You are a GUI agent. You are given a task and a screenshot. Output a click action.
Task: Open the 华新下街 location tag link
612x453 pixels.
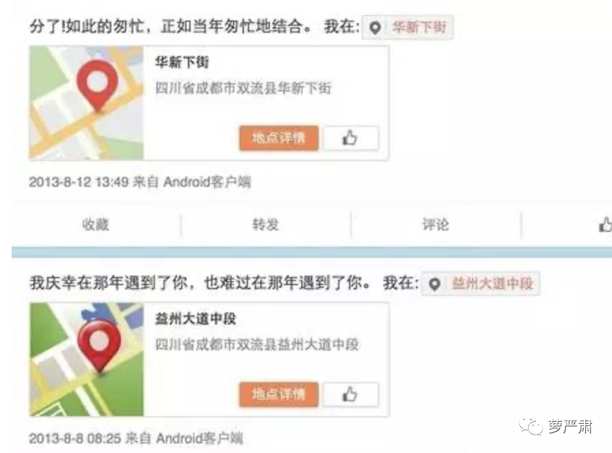(x=419, y=27)
